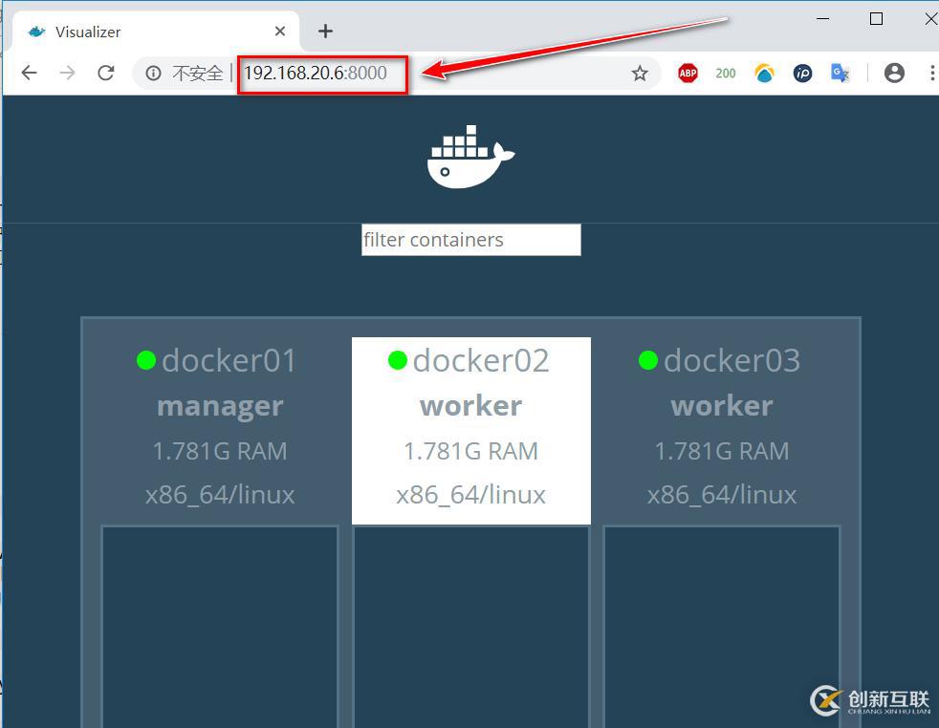Open the blue-and-yellow round extension icon
The height and width of the screenshot is (728, 939).
click(764, 73)
